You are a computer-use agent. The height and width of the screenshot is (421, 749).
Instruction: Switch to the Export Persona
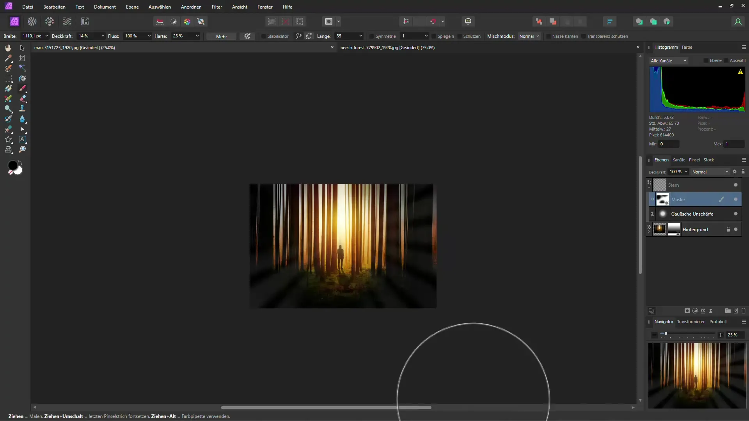click(x=85, y=21)
